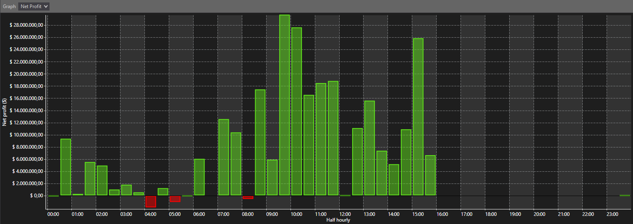Viewport: 633px width, 224px height.
Task: Select the green bar at 13:30
Action: point(382,173)
